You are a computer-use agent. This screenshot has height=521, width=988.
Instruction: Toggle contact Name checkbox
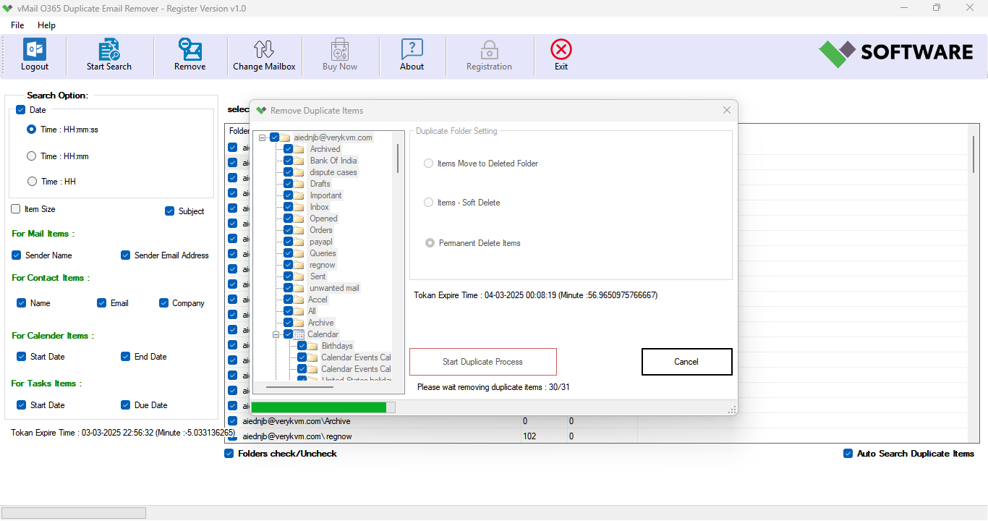coord(21,303)
